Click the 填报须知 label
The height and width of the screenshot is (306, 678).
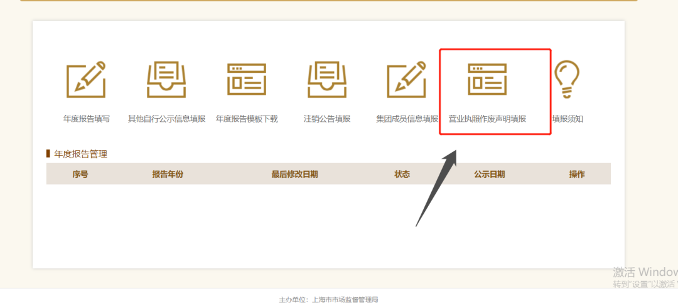[568, 119]
